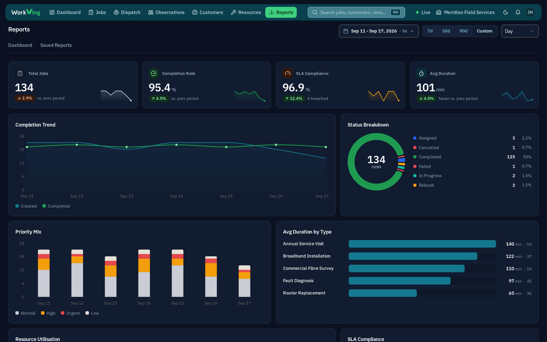This screenshot has height=342, width=547.
Task: Click the 2.9% decrease badge
Action: tap(25, 98)
